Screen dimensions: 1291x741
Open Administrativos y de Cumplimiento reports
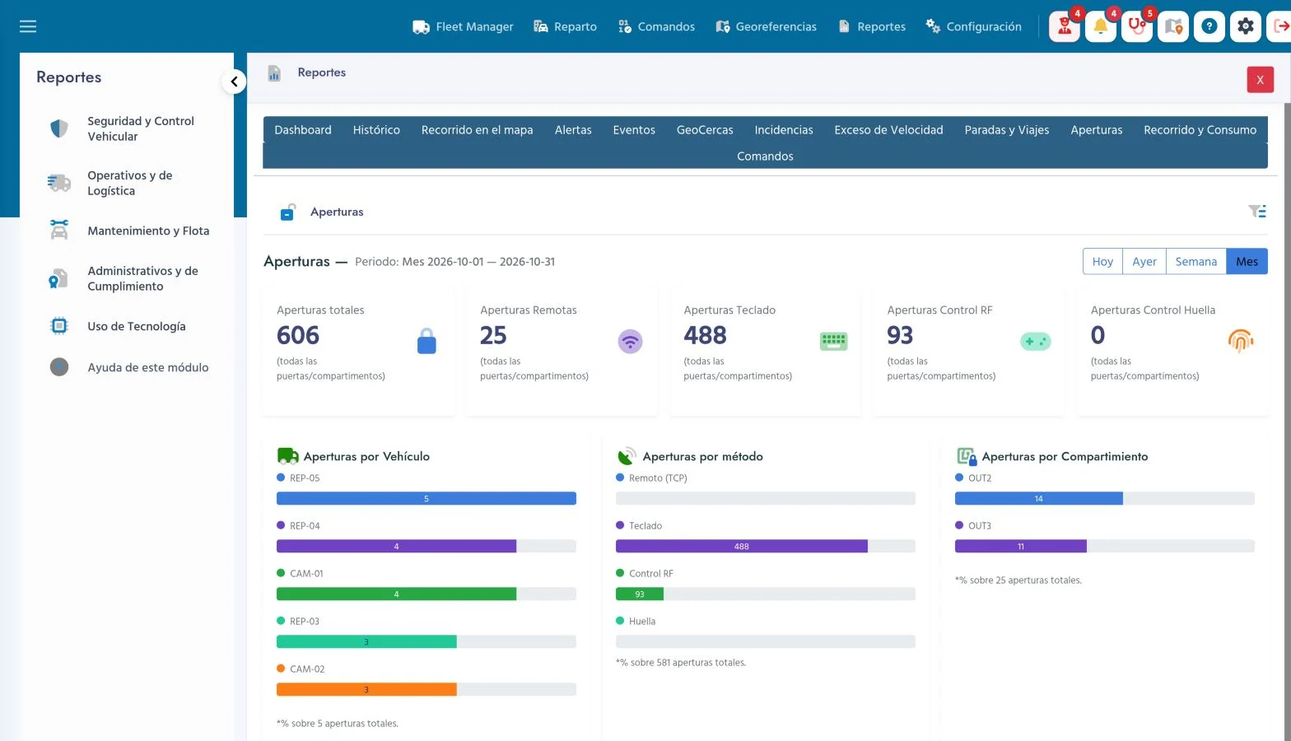(143, 278)
